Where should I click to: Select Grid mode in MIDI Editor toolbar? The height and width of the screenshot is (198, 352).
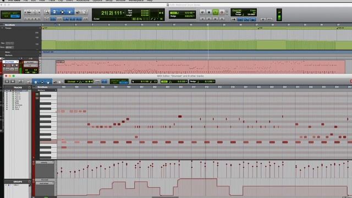coord(123,82)
